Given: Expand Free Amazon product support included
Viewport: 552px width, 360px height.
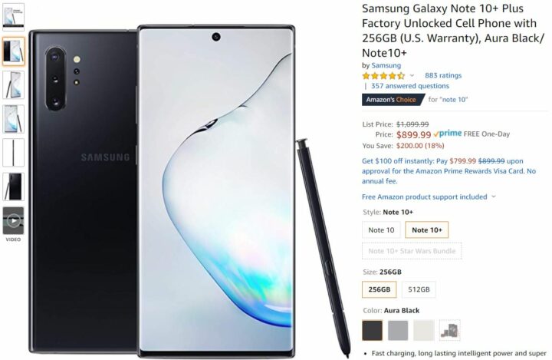Looking at the screenshot, I should click(429, 197).
